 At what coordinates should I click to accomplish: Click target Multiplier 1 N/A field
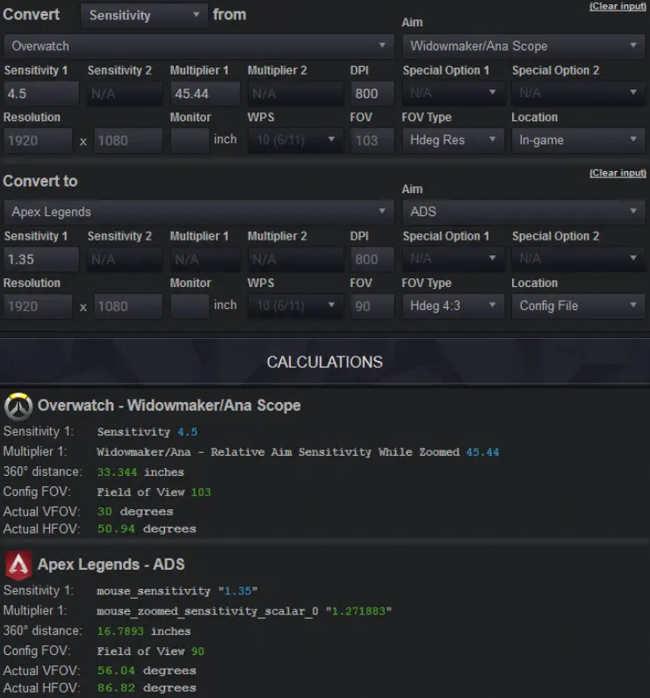205,259
